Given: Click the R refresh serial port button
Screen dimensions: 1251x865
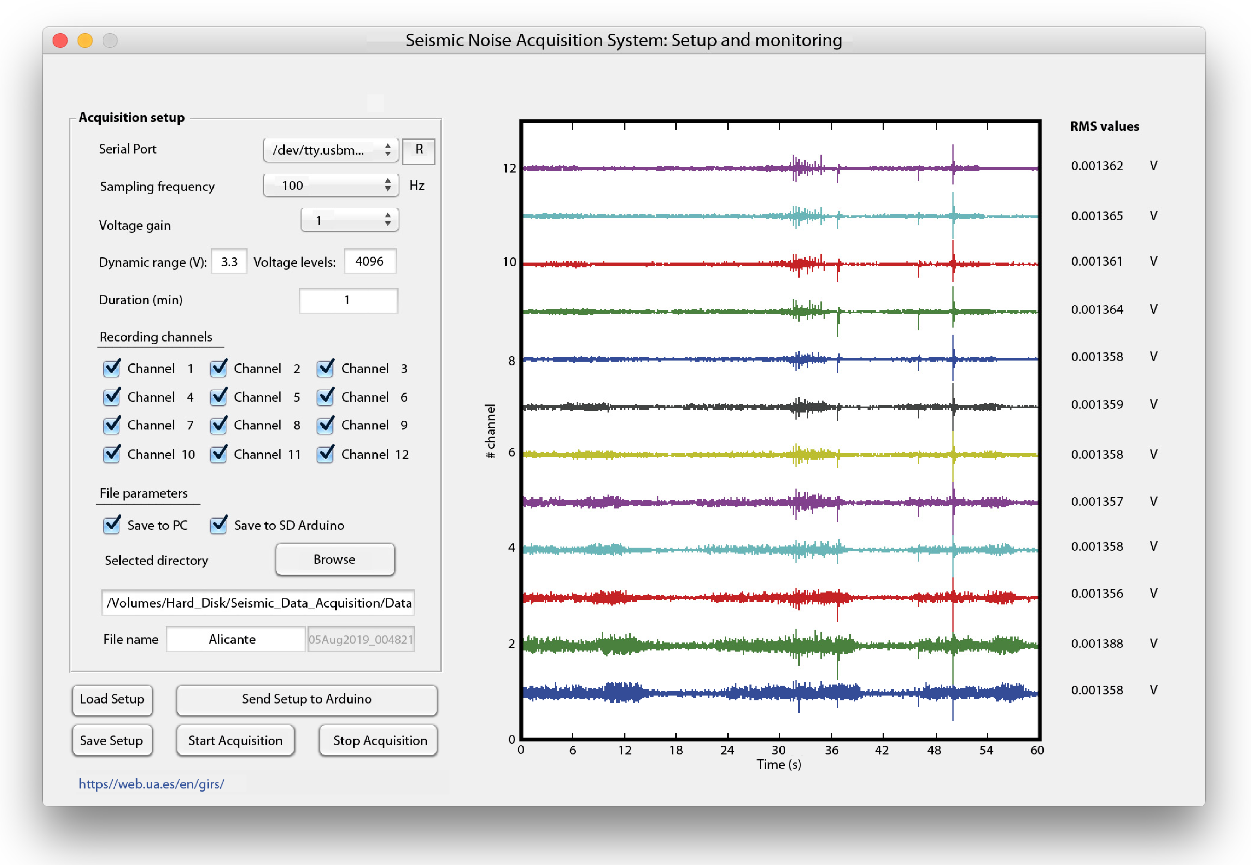Looking at the screenshot, I should (419, 150).
